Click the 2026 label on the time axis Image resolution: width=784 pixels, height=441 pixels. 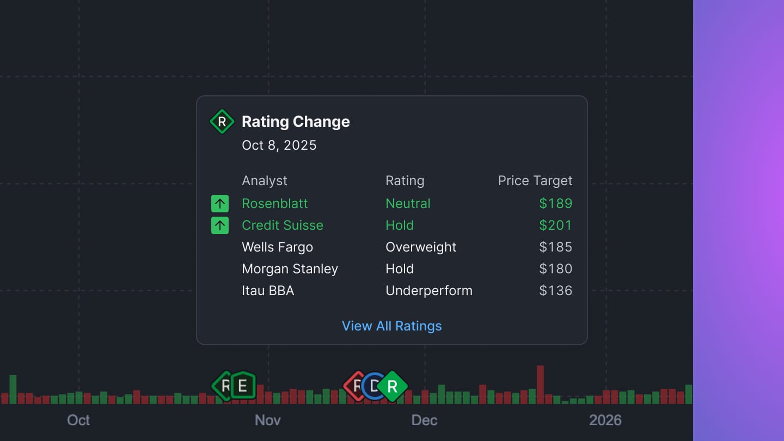(605, 420)
